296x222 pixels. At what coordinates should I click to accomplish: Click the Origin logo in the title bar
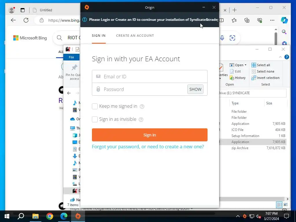[x=87, y=7]
